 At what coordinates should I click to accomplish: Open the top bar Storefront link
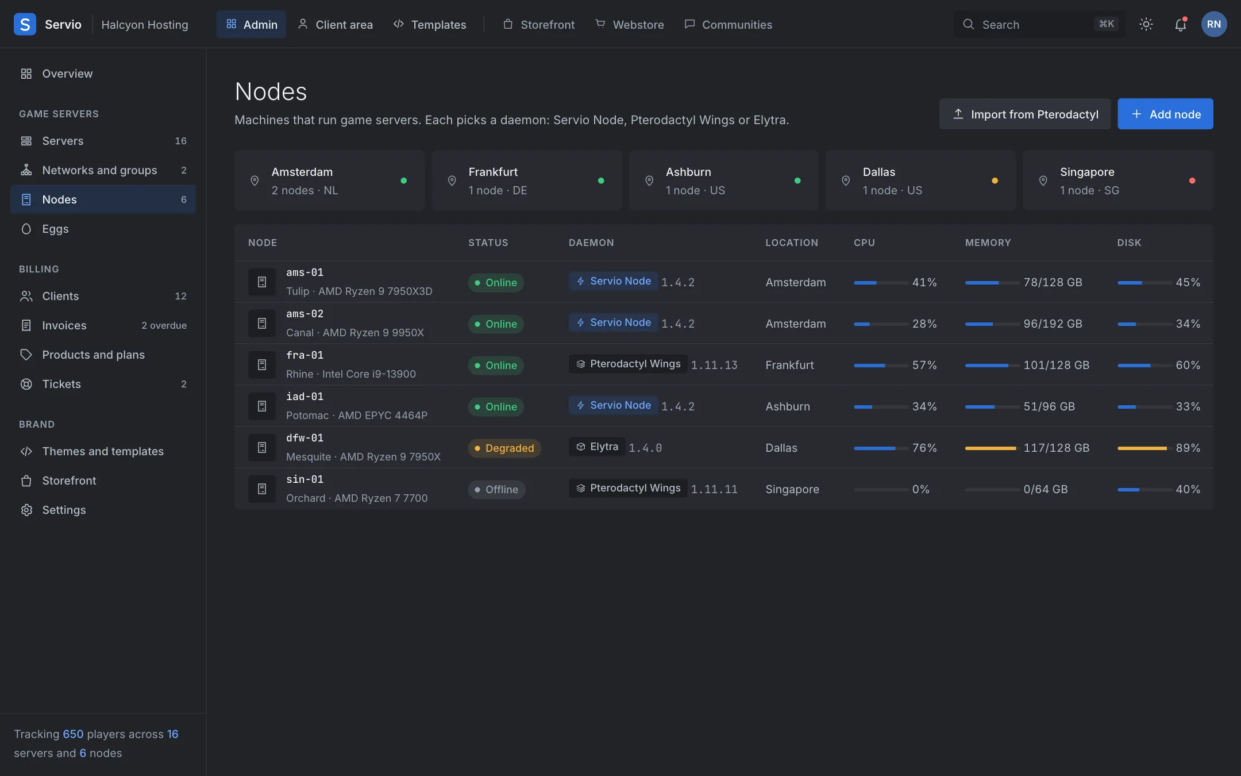539,24
